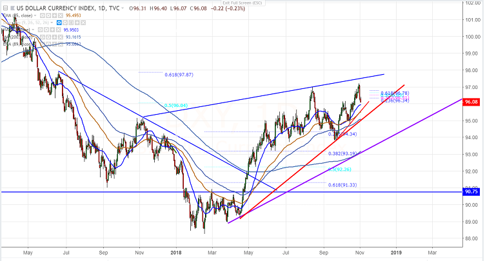Hide the moving average valued 95.9503
Screen dimensions: 485x261
40,30
